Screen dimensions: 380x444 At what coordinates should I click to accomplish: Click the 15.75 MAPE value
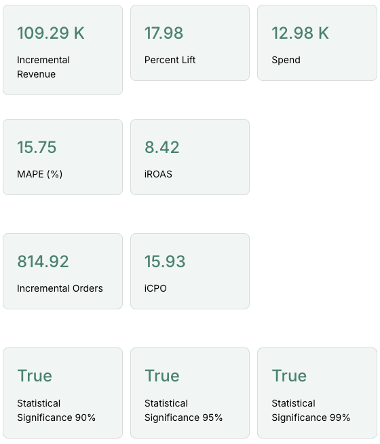pos(37,148)
